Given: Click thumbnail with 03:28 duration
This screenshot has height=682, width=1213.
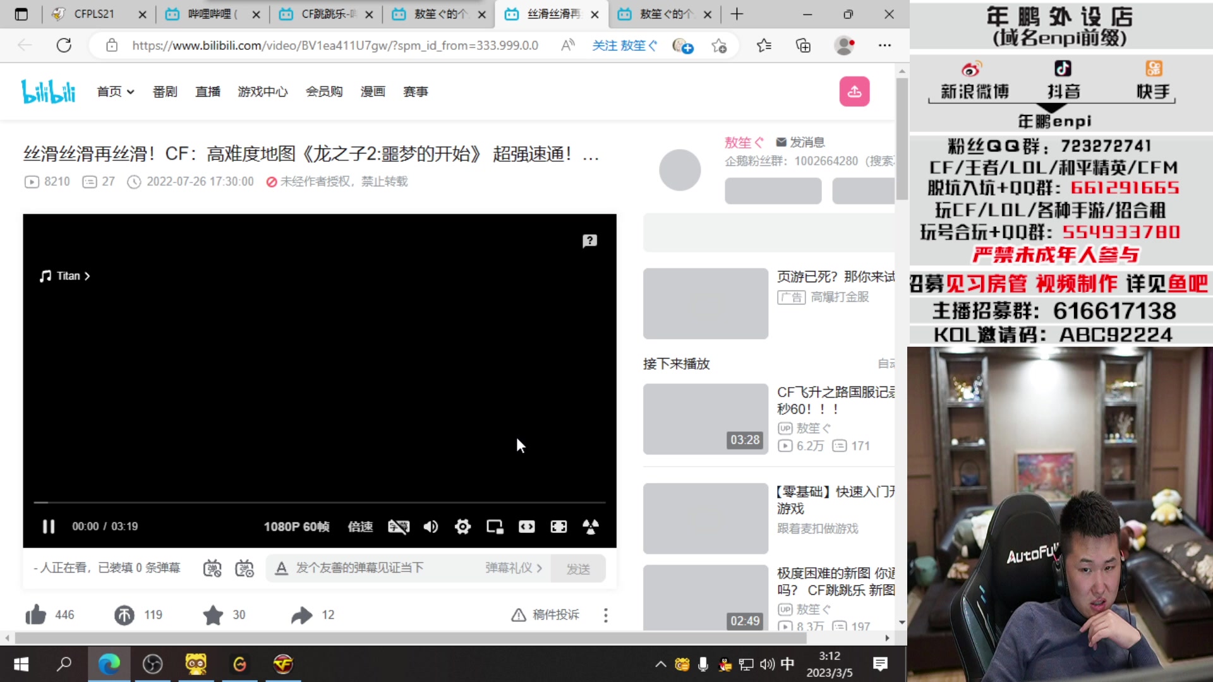Looking at the screenshot, I should [x=706, y=419].
